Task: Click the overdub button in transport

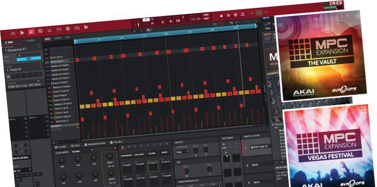Action: pyautogui.click(x=228, y=15)
